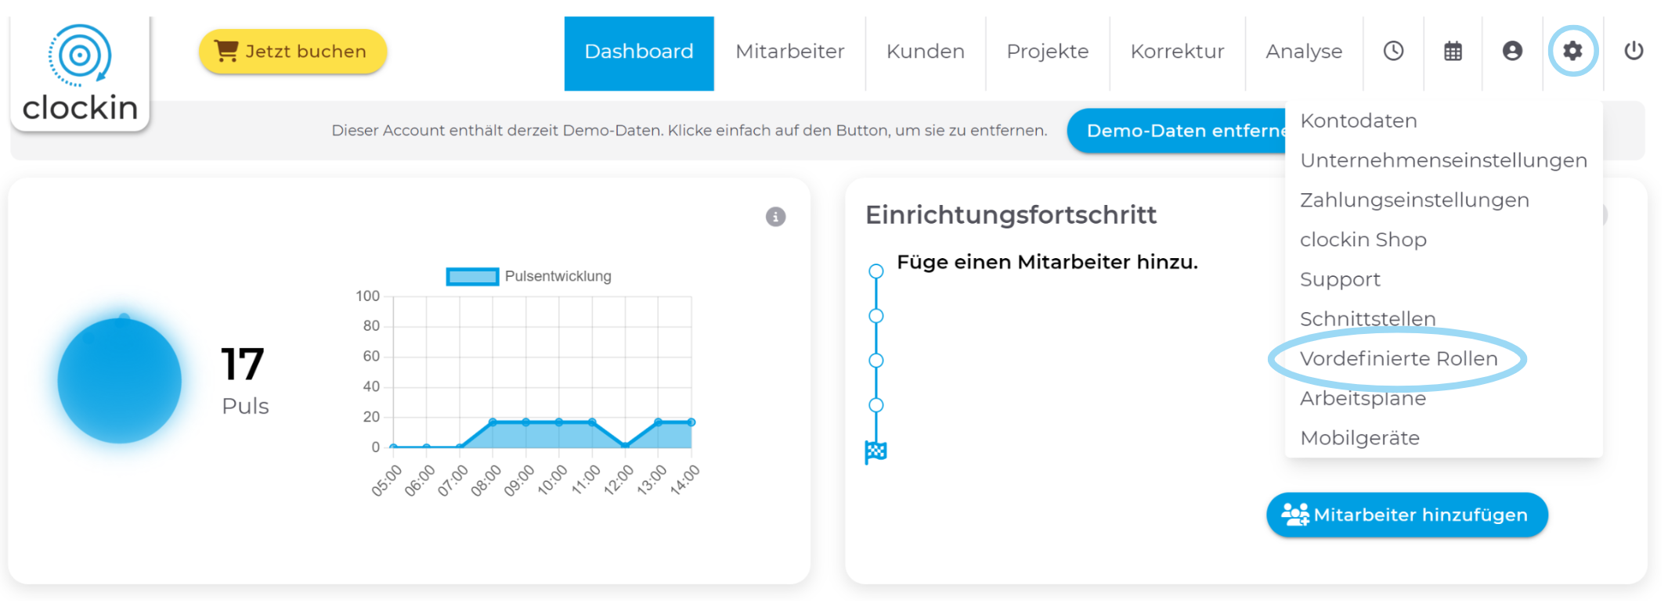Click the 08:00 data point on chart
The height and width of the screenshot is (614, 1668).
pos(493,422)
